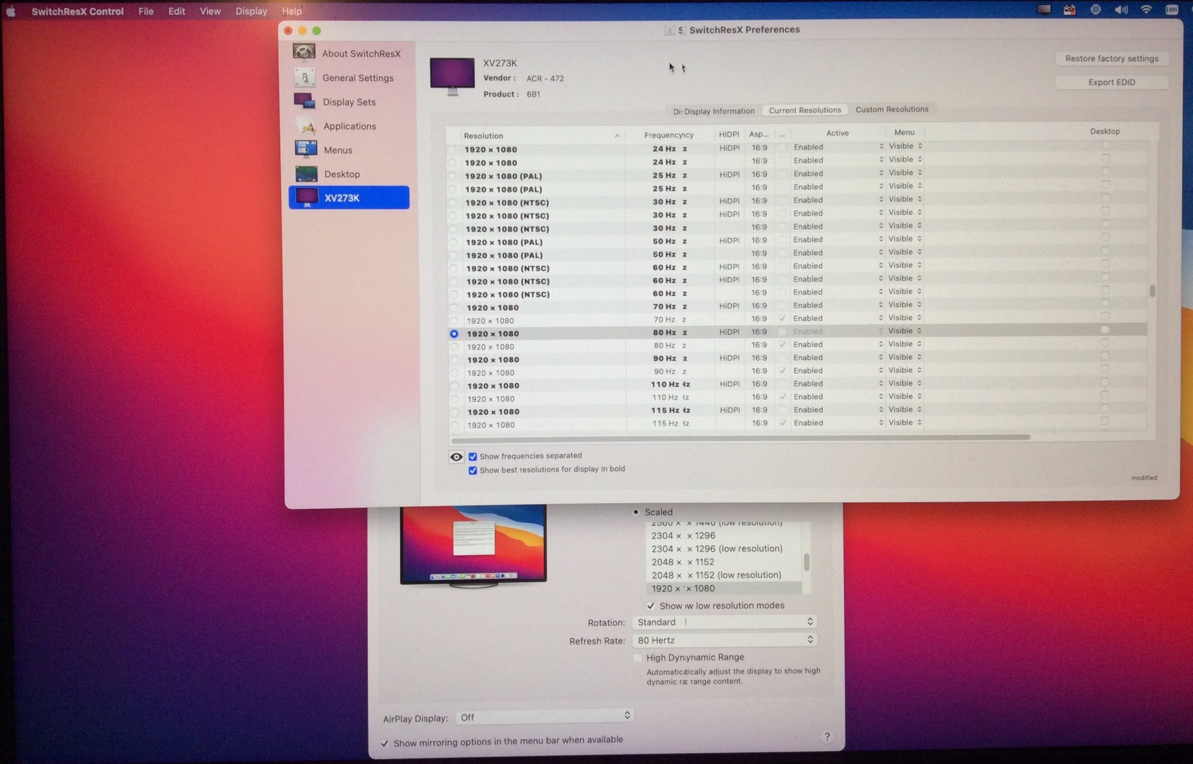Select General Settings sidebar icon
The height and width of the screenshot is (764, 1193).
pos(305,78)
